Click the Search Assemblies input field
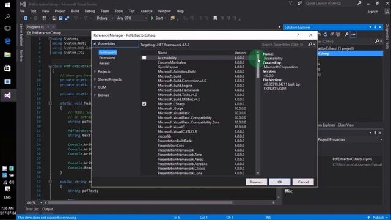The image size is (391, 220). tap(284, 45)
